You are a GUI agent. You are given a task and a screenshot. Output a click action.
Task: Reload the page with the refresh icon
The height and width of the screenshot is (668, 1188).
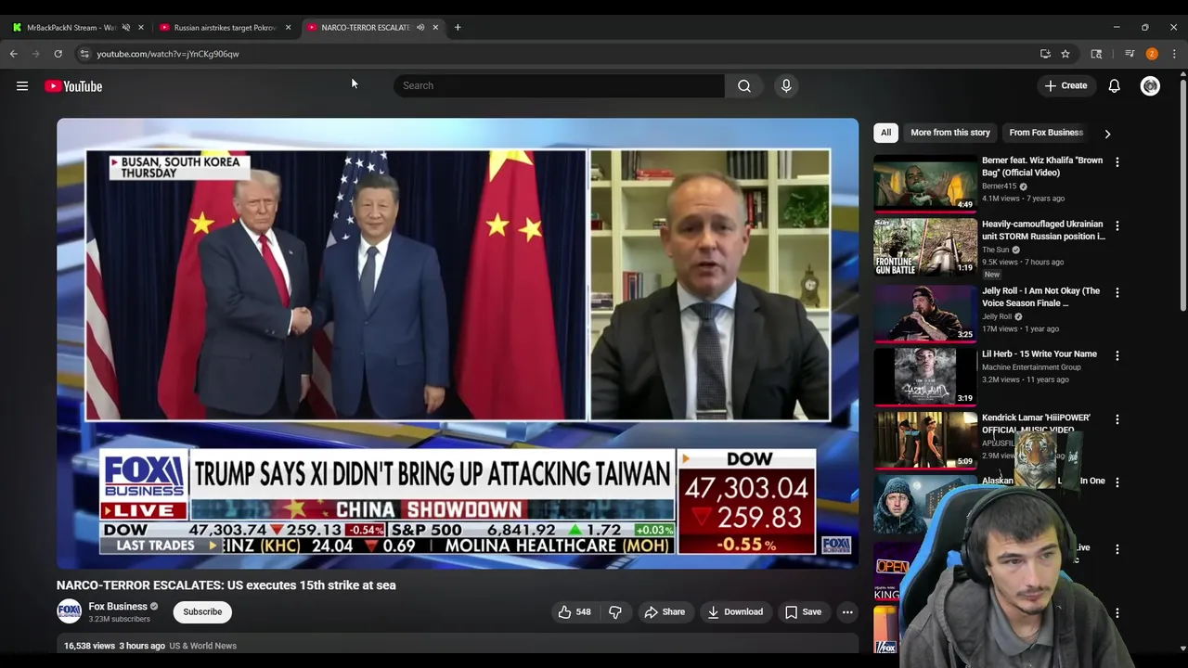[x=58, y=54]
